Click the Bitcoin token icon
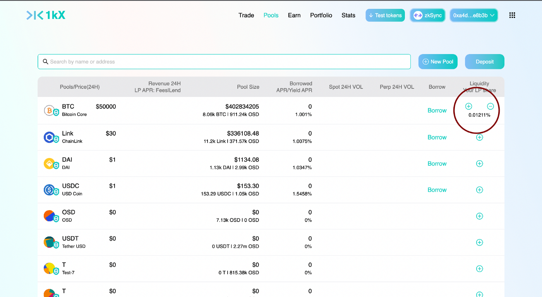Viewport: 542px width, 297px height. [x=49, y=110]
